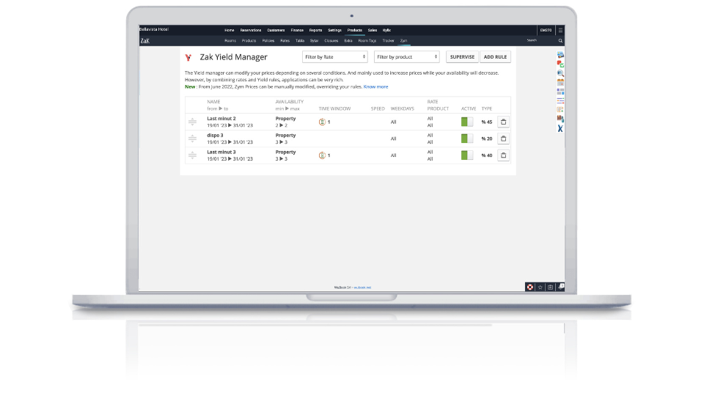Open the magnifier search sidebar icon

[x=560, y=73]
